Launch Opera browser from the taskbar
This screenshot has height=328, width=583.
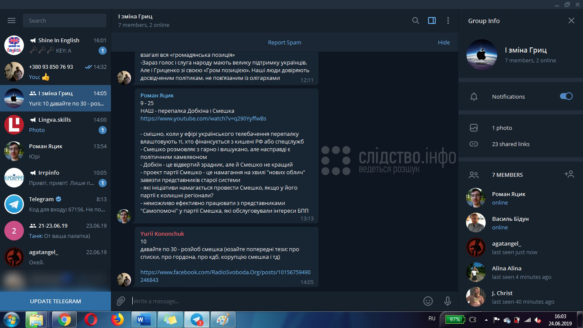(90, 319)
